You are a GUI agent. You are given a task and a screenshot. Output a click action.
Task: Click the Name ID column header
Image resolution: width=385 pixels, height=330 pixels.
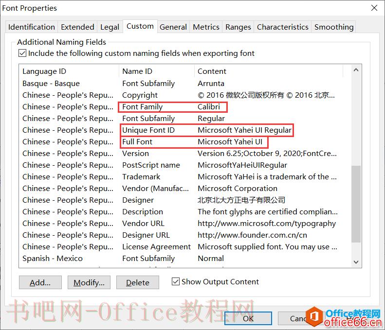(x=157, y=71)
